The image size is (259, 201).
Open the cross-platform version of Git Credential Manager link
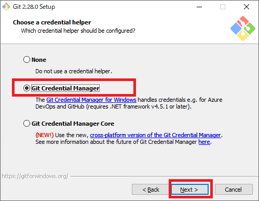155,135
